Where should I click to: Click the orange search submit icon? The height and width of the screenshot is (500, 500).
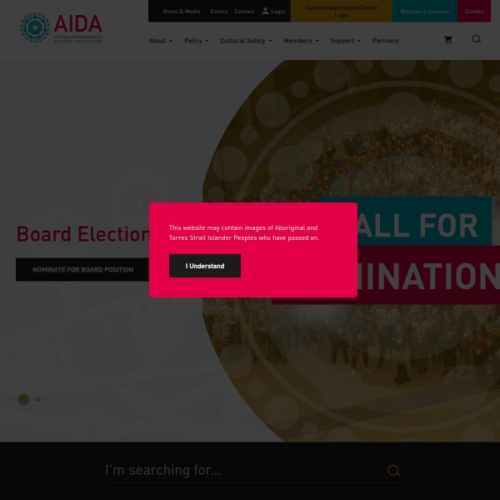(393, 471)
